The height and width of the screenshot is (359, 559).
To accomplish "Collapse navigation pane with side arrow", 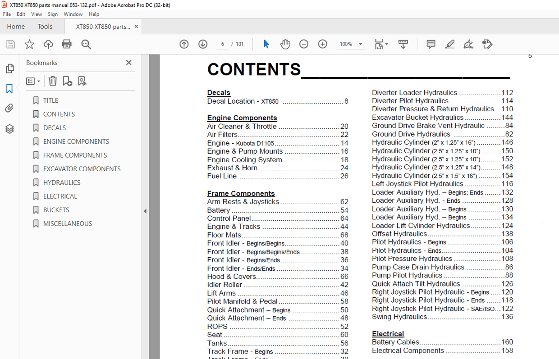I will click(x=145, y=211).
